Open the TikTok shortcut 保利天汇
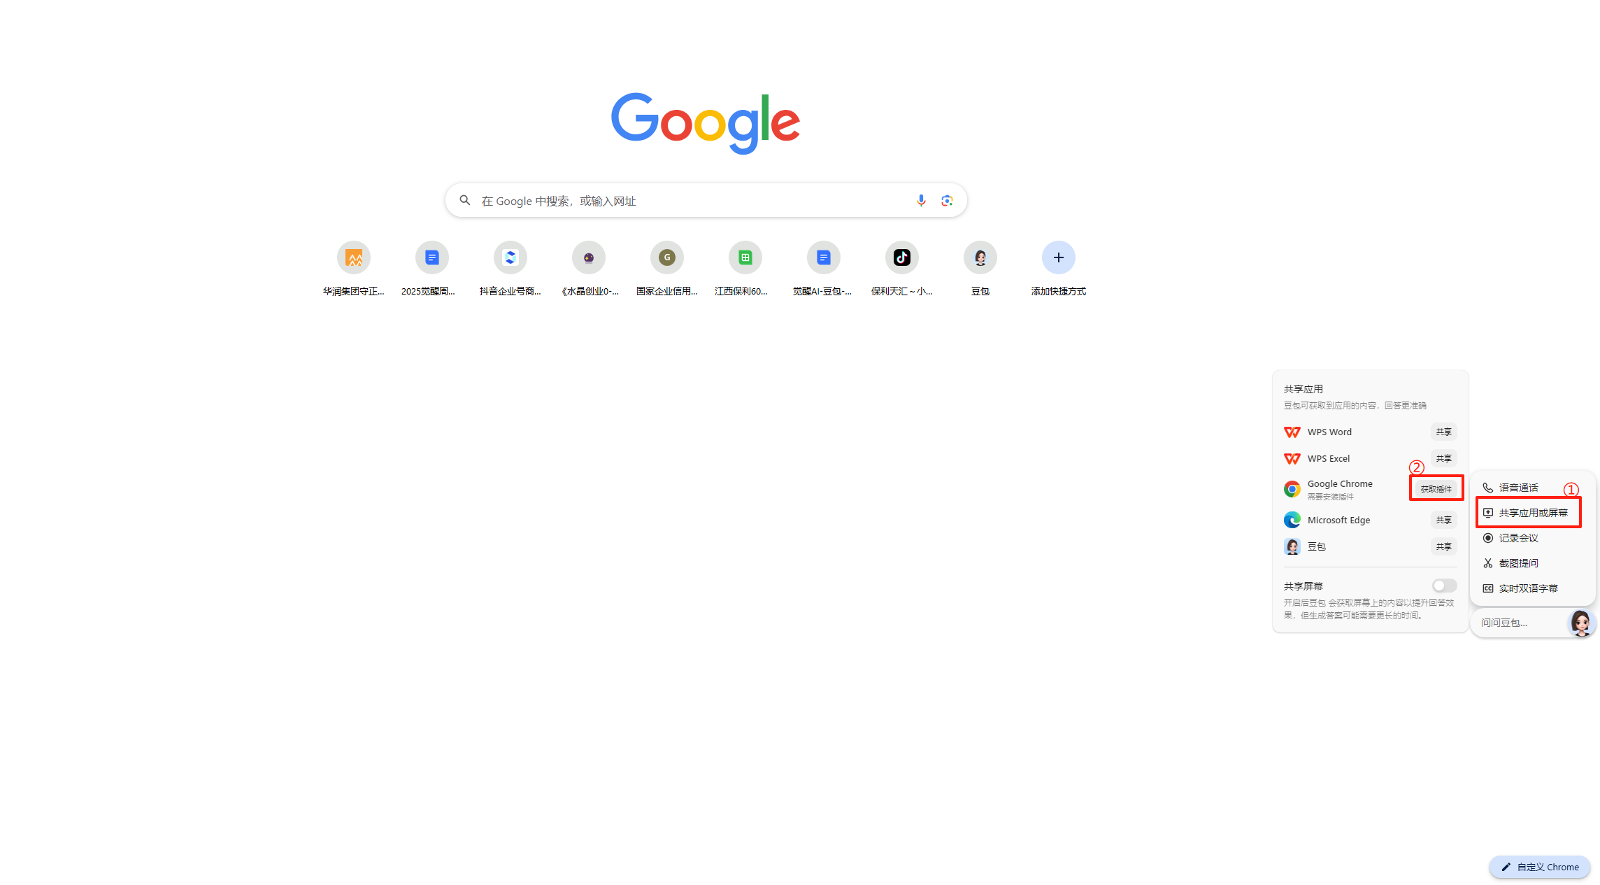This screenshot has height=885, width=1600. 901,269
